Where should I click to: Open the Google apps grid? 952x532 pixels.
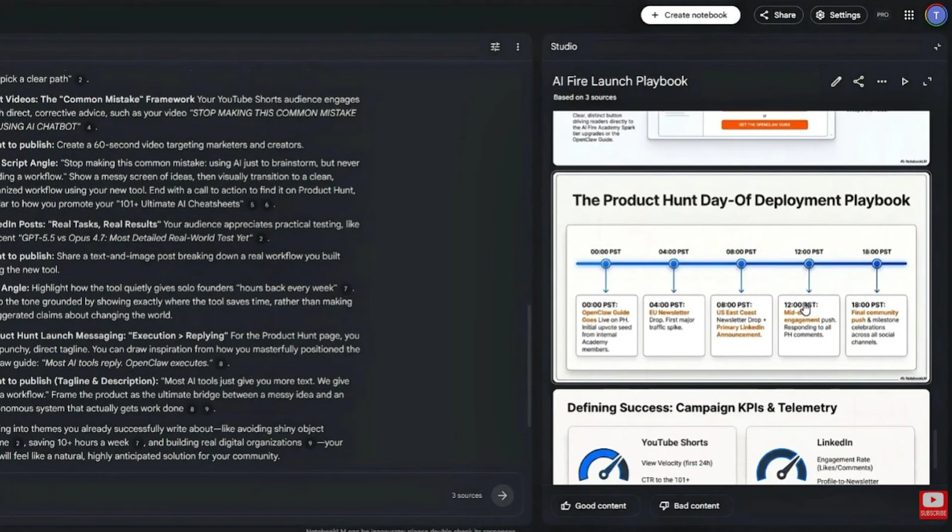909,15
